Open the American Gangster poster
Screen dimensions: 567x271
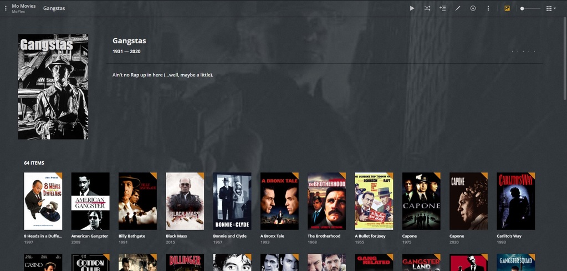(x=90, y=201)
